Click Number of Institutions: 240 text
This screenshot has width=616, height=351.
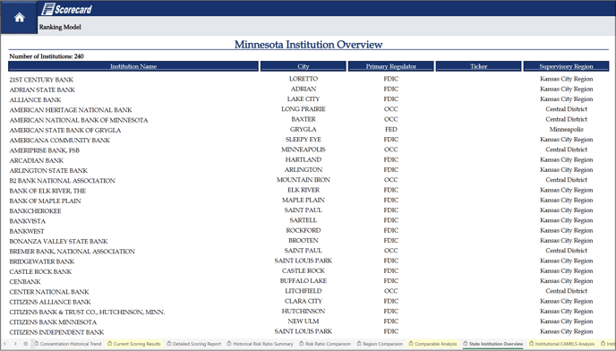tap(47, 56)
